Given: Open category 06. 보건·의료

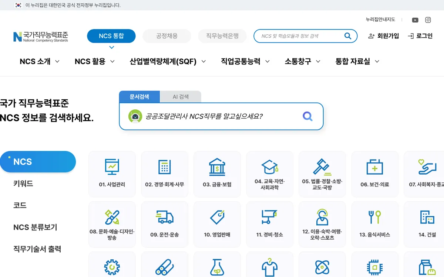Looking at the screenshot, I should point(375,174).
